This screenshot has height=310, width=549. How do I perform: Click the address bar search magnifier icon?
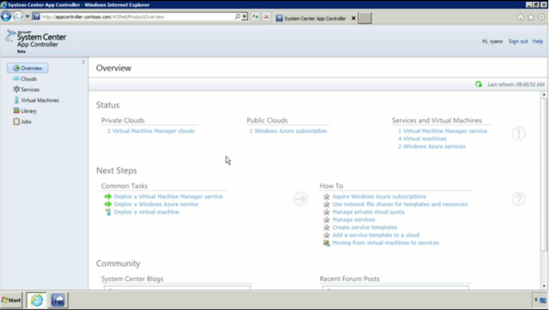click(x=237, y=16)
